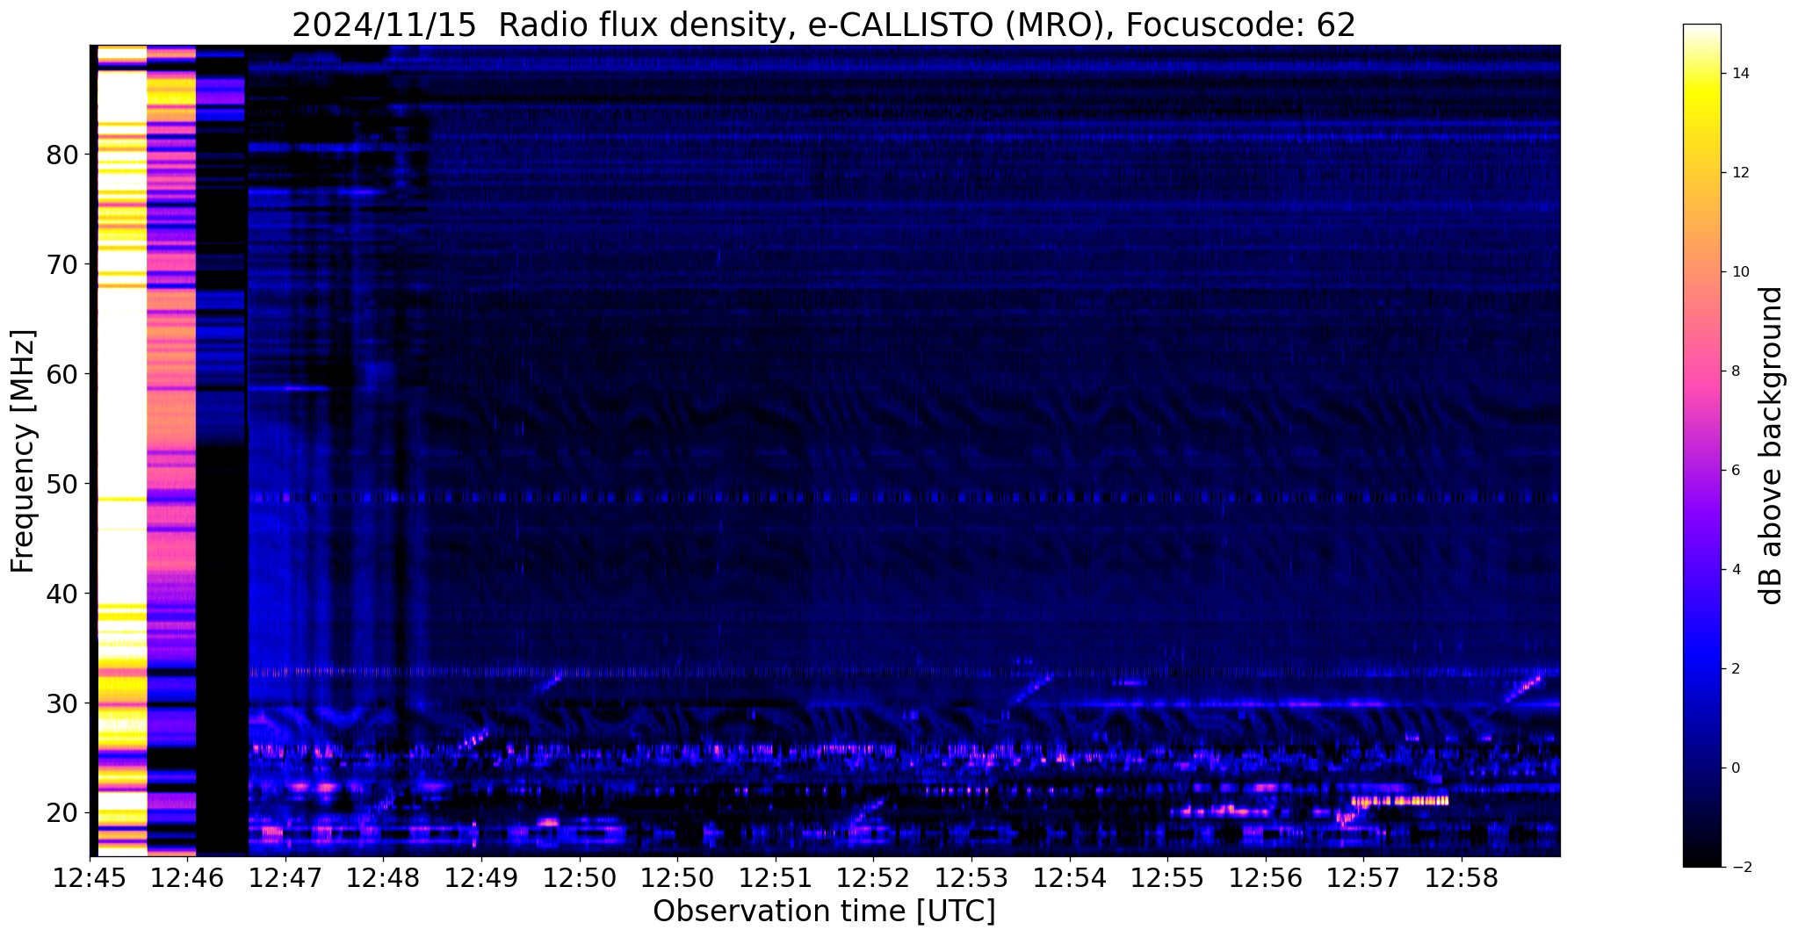Click the white top end of colorbar
1798x937 pixels.
click(x=1701, y=32)
